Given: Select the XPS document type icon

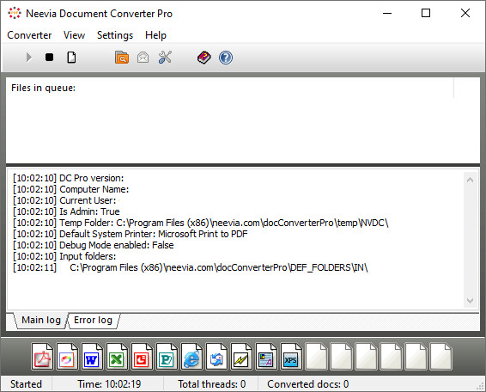Looking at the screenshot, I should [291, 356].
